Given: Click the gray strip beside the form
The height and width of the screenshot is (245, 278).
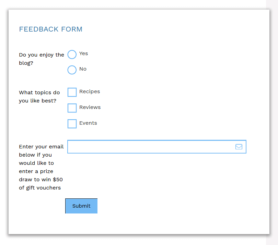Looking at the screenshot, I should pos(272,123).
